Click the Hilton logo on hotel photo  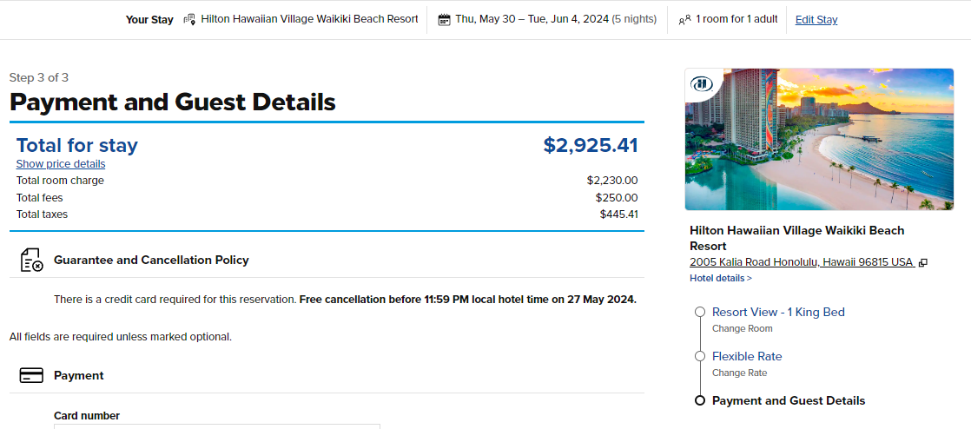702,84
